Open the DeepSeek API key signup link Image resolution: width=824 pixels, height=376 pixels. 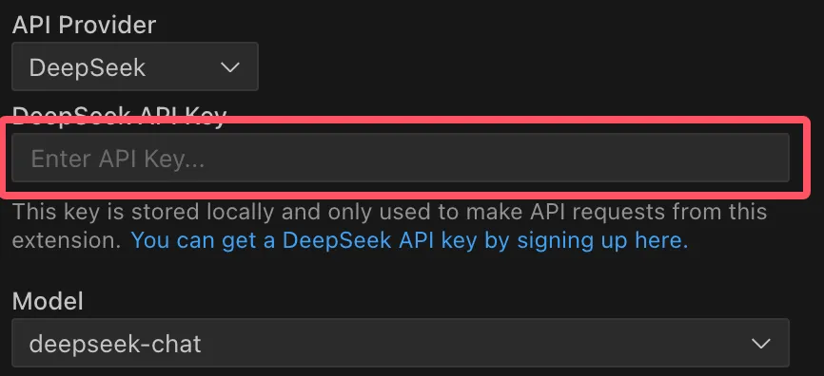point(409,240)
